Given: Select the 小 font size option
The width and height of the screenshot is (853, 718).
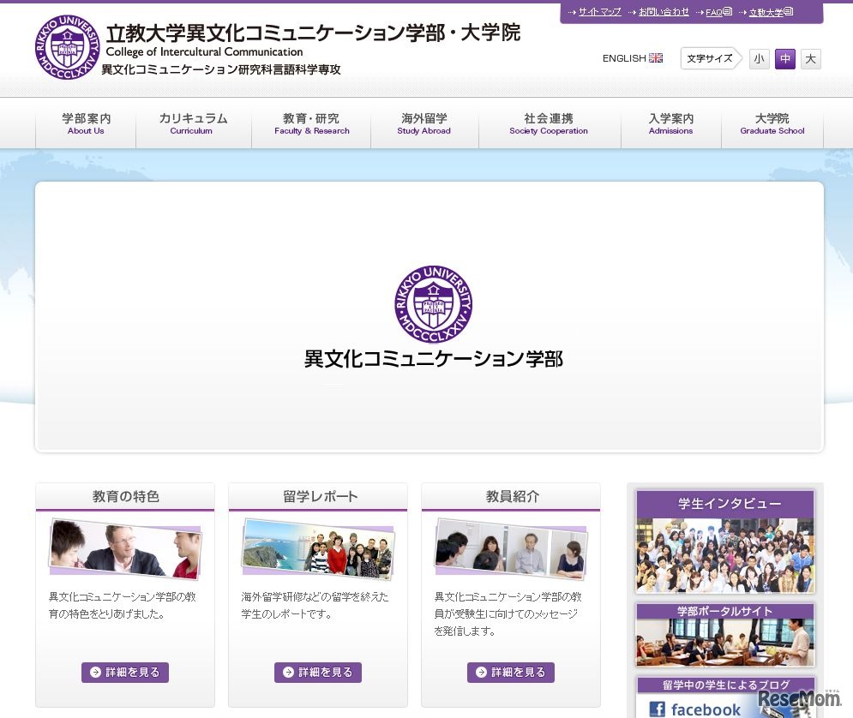Looking at the screenshot, I should (759, 58).
